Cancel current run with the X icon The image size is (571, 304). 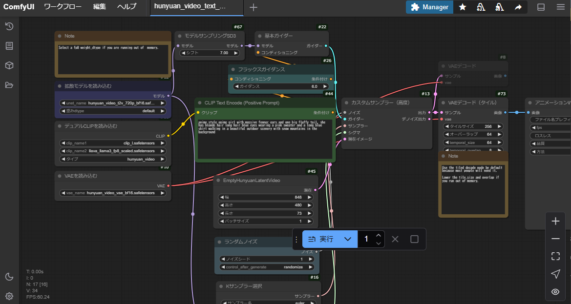pos(395,239)
